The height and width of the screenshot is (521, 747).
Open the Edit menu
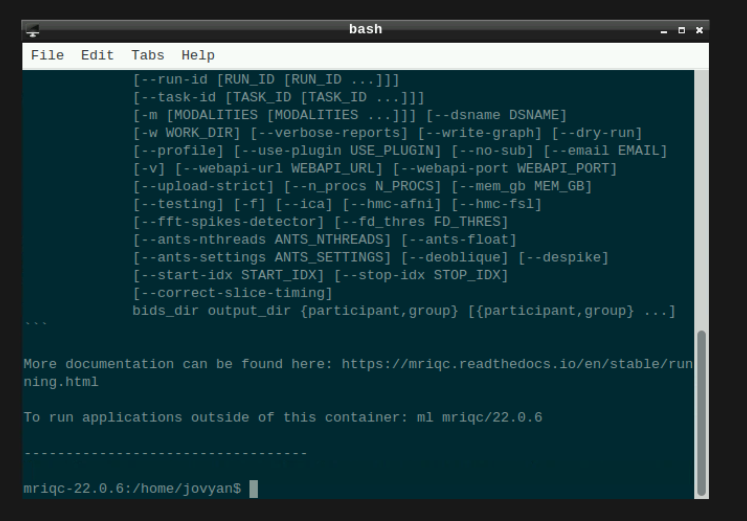tap(97, 55)
